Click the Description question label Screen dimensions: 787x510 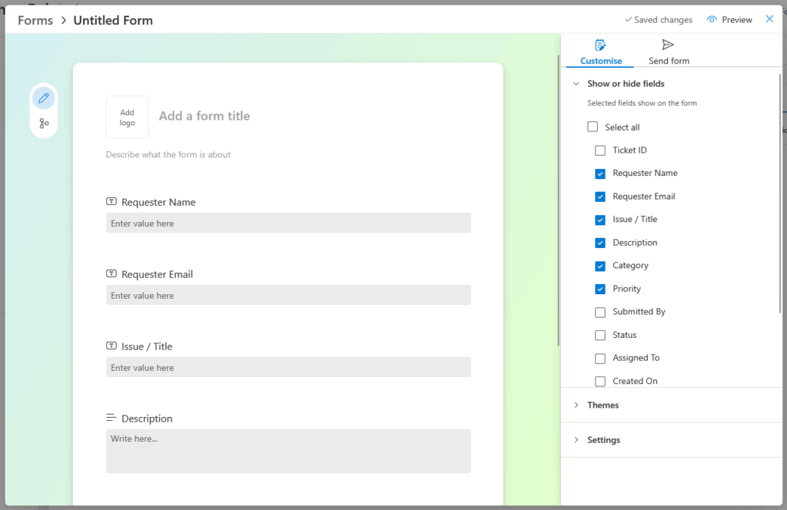pyautogui.click(x=147, y=419)
